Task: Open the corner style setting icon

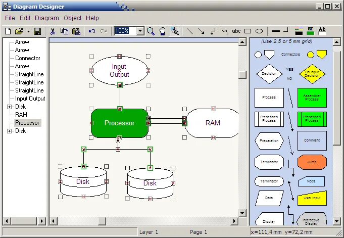Action: pos(285,30)
